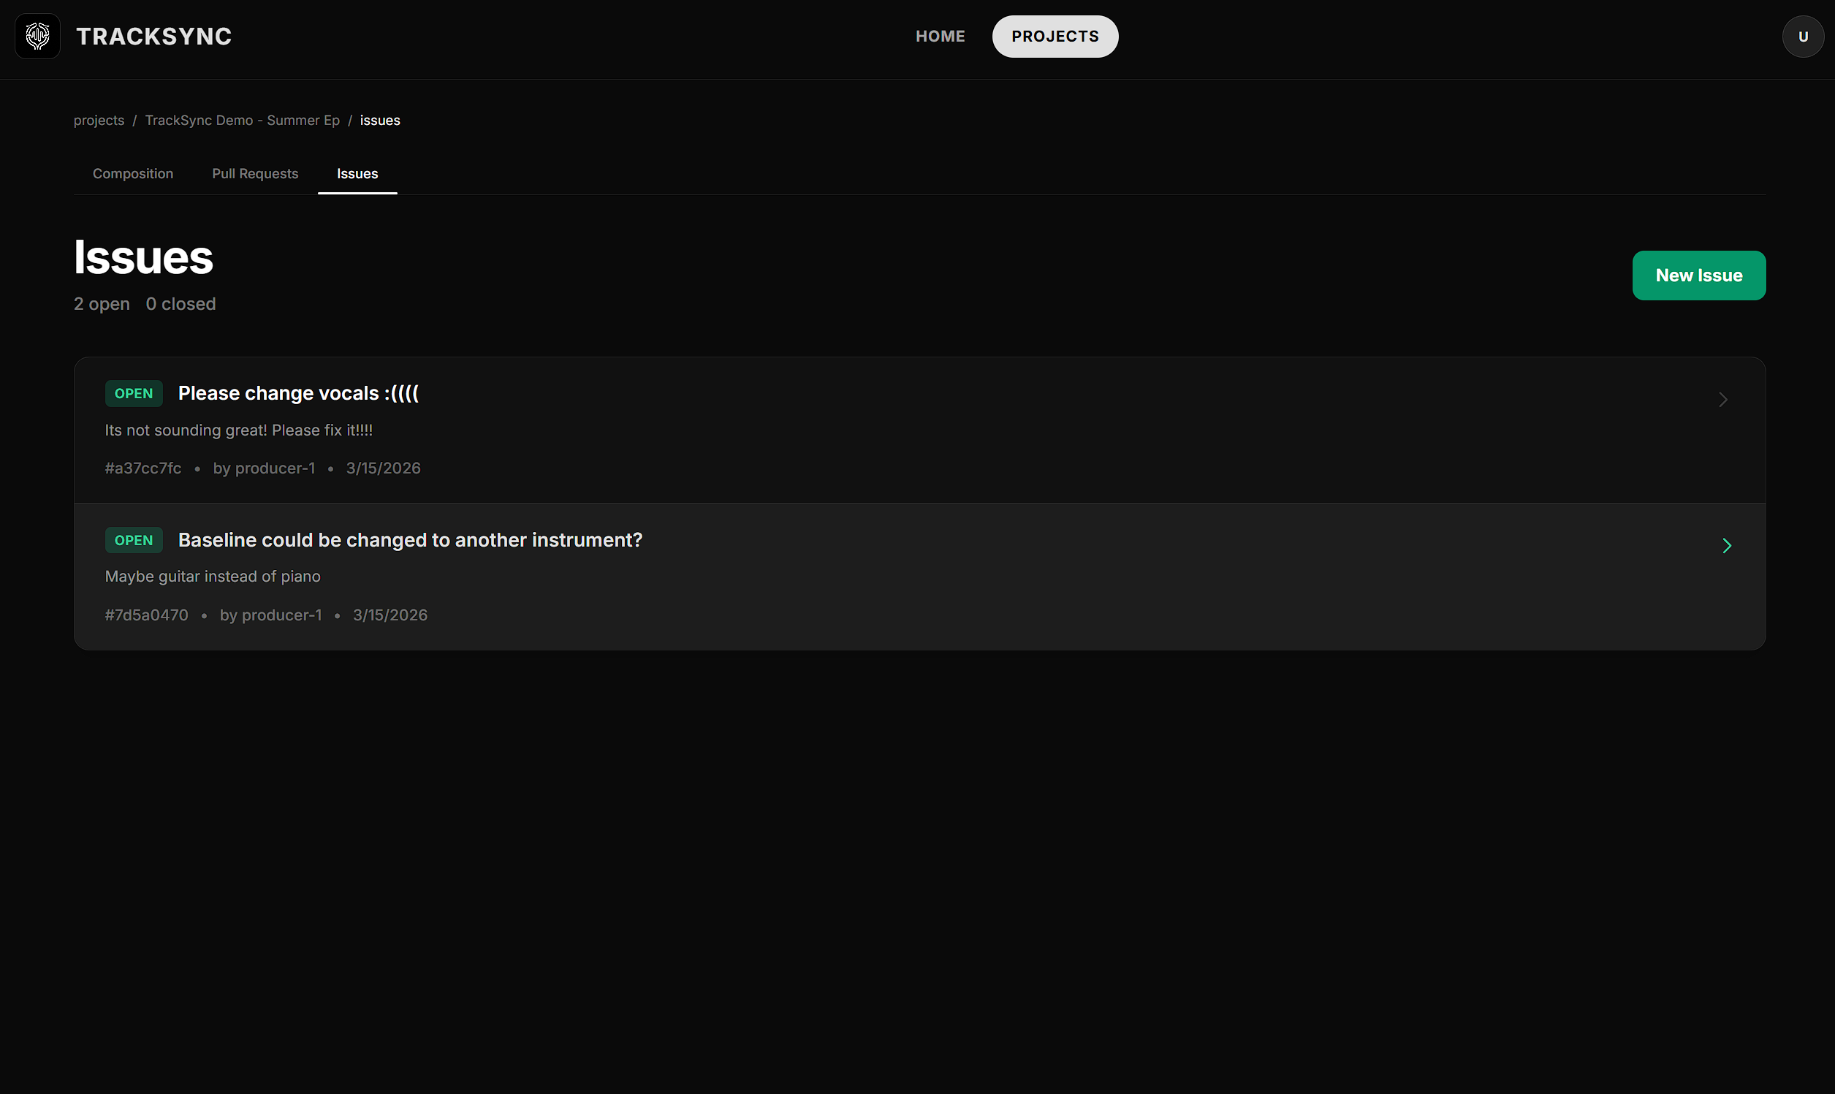Switch to the Composition tab

[133, 174]
